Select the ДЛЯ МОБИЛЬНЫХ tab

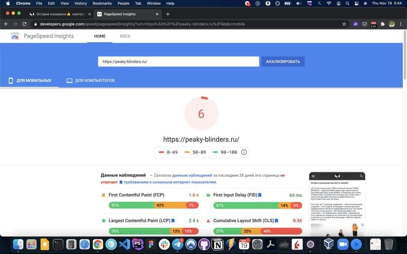point(30,81)
